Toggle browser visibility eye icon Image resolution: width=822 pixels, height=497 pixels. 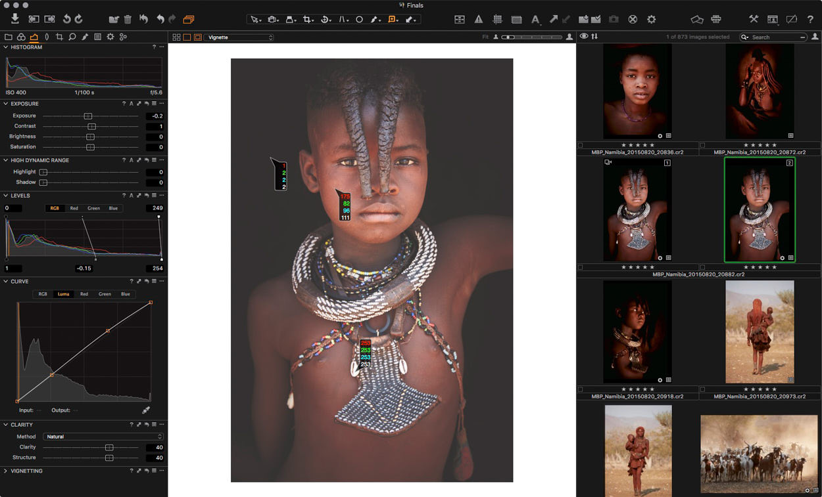pyautogui.click(x=583, y=37)
